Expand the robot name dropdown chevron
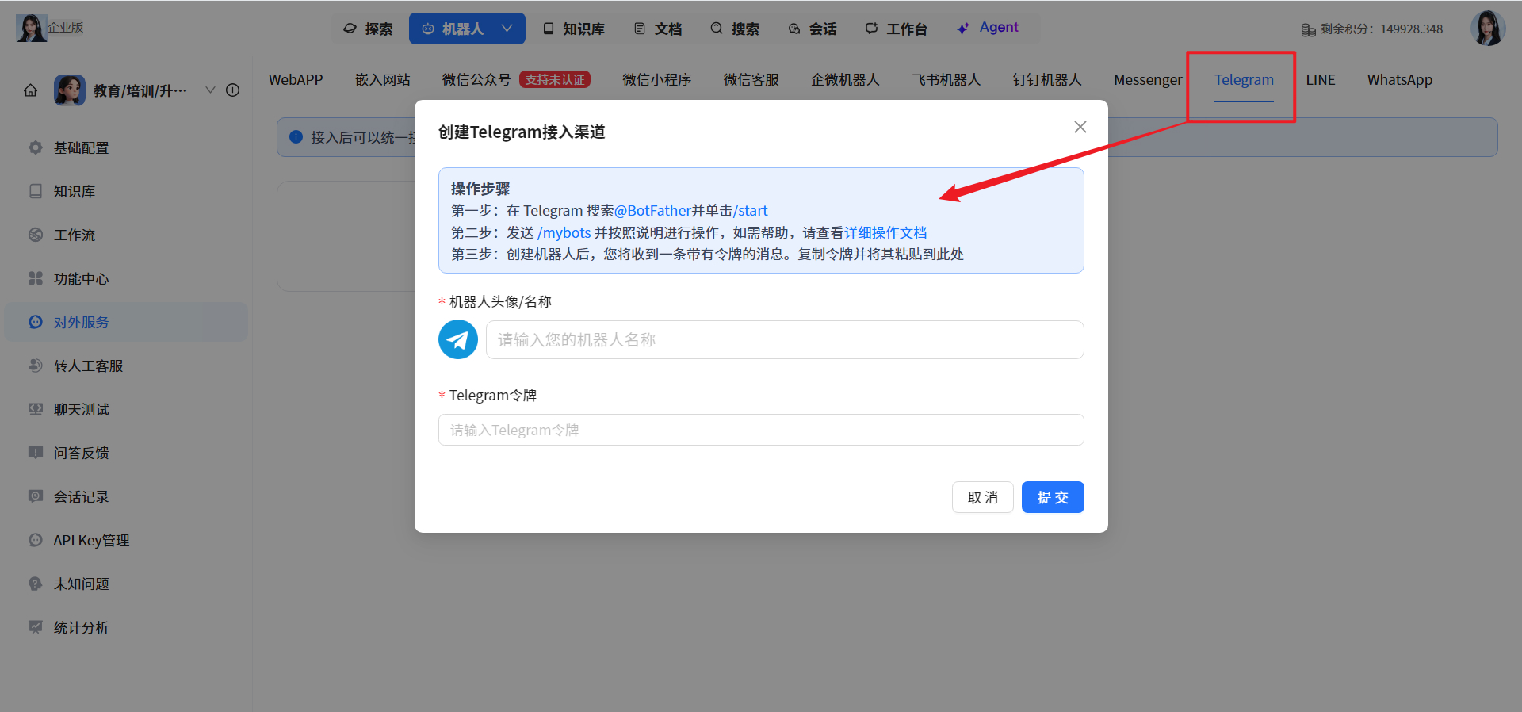Viewport: 1522px width, 712px height. 210,90
